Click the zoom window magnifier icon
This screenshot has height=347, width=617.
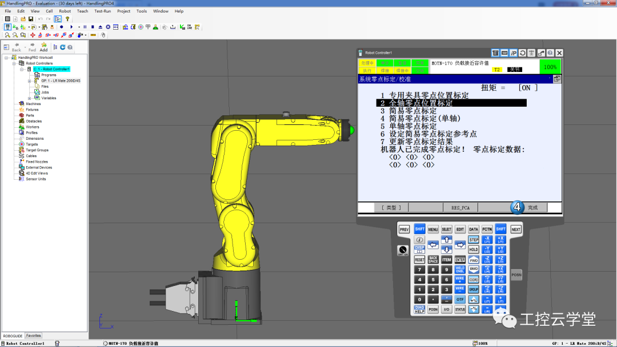[23, 35]
